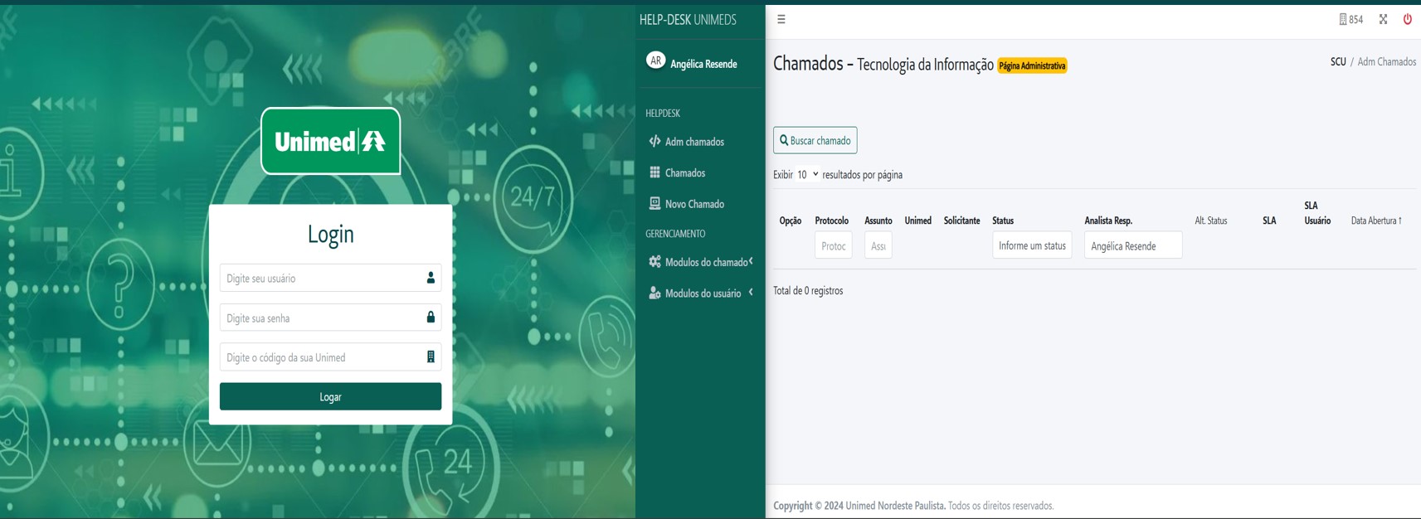Viewport: 1421px width, 519px height.
Task: Focus the 'Digite o código da sua Unimed' field
Action: 330,357
